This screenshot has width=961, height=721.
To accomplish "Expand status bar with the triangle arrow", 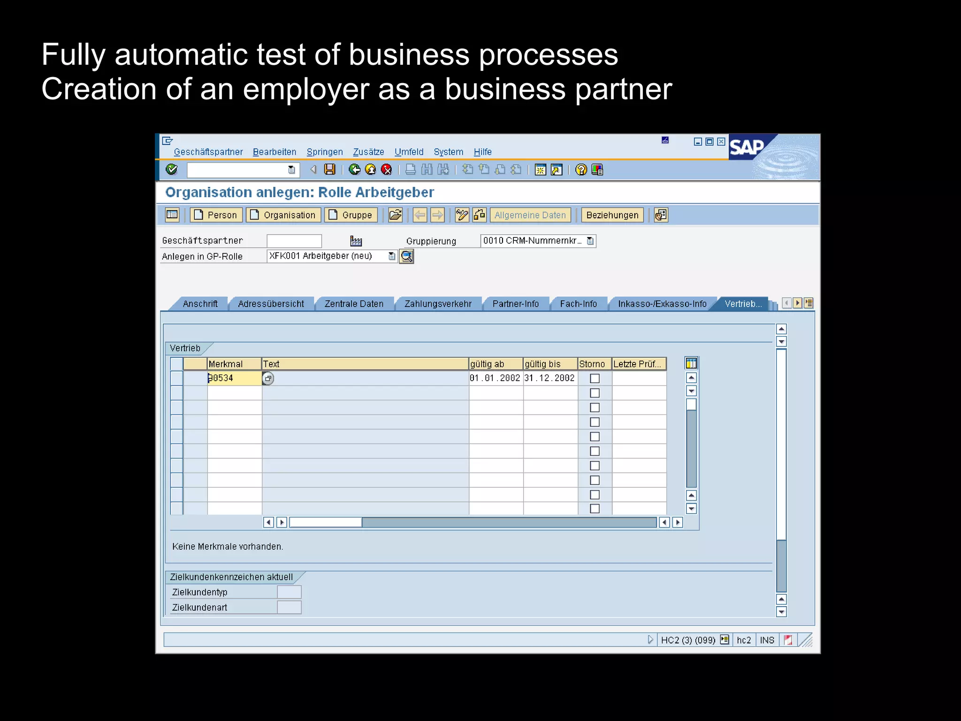I will 650,640.
